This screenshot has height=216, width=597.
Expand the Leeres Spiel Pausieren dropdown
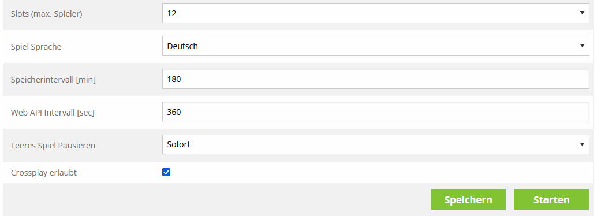(x=375, y=144)
